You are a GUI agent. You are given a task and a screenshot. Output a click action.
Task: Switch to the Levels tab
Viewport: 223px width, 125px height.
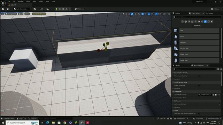click(x=209, y=13)
